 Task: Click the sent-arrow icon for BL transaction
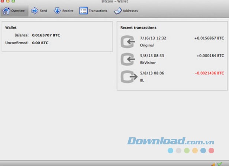click(x=129, y=77)
